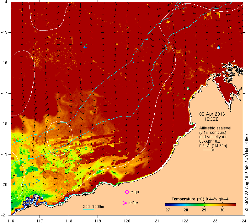
Task: Click the cyan bathymetry legend line
Action: 88,209
